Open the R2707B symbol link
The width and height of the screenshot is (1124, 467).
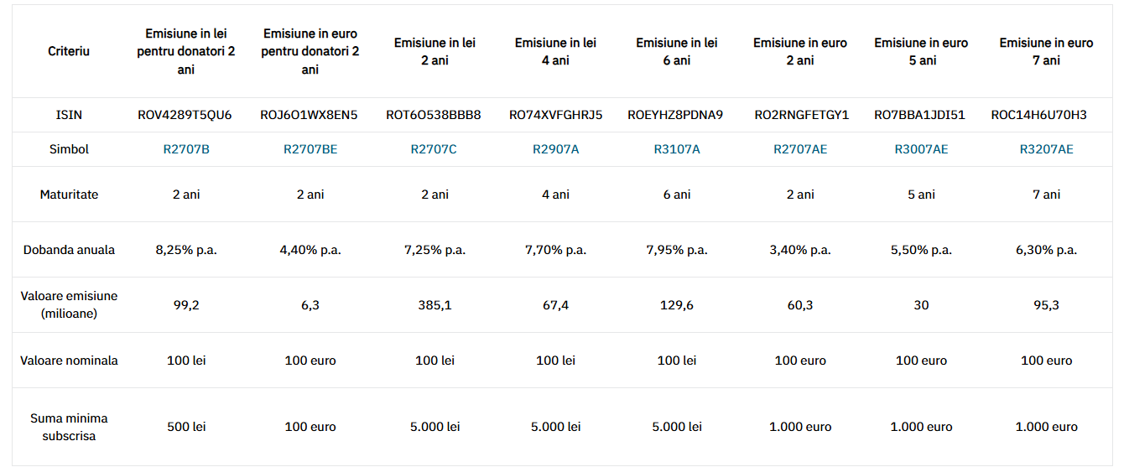pos(186,149)
